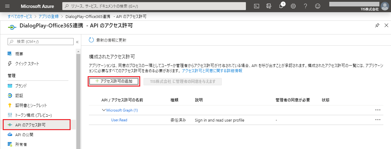Launch Cloud Shell from the top bar
The height and width of the screenshot is (149, 391).
(x=257, y=6)
